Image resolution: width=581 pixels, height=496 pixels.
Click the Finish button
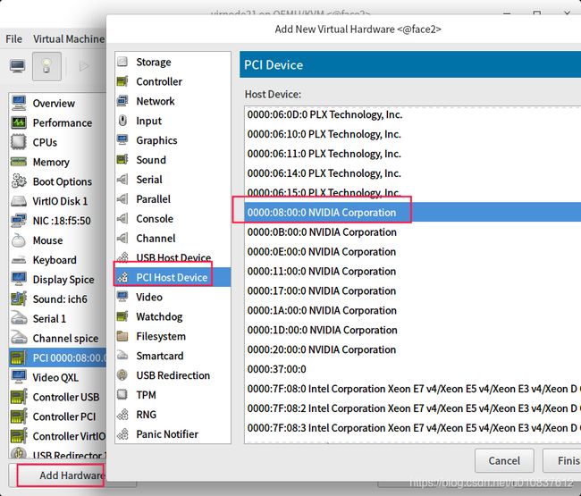pyautogui.click(x=562, y=460)
